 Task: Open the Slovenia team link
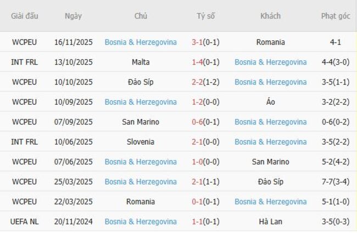click(x=141, y=142)
